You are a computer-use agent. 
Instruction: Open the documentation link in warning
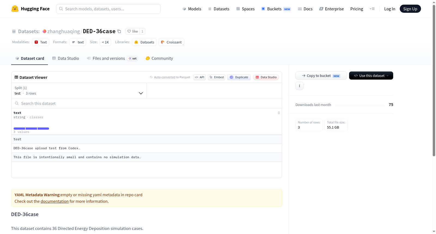pos(55,201)
